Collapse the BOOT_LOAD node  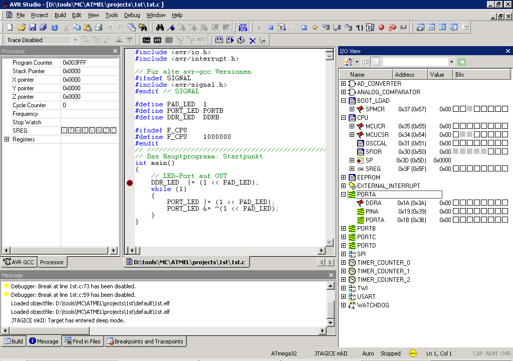click(343, 101)
